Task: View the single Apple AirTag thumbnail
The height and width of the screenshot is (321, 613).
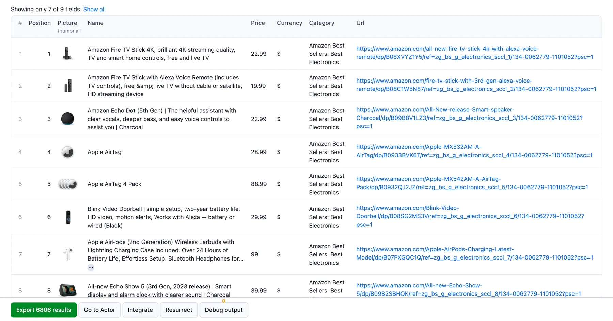Action: [67, 152]
